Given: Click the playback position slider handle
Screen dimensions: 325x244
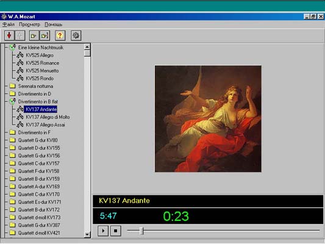Looking at the screenshot, I should (141, 231).
